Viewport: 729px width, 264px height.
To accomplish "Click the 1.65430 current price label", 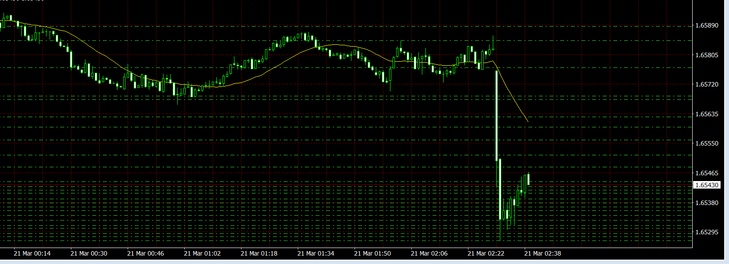I will point(707,185).
